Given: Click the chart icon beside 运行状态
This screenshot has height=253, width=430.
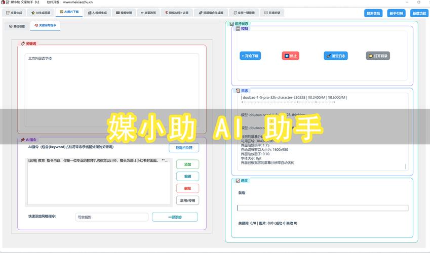Looking at the screenshot, I should tap(231, 24).
